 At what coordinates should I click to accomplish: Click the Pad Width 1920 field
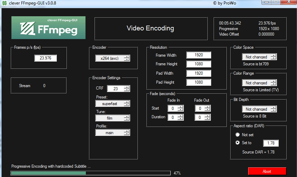[198, 73]
